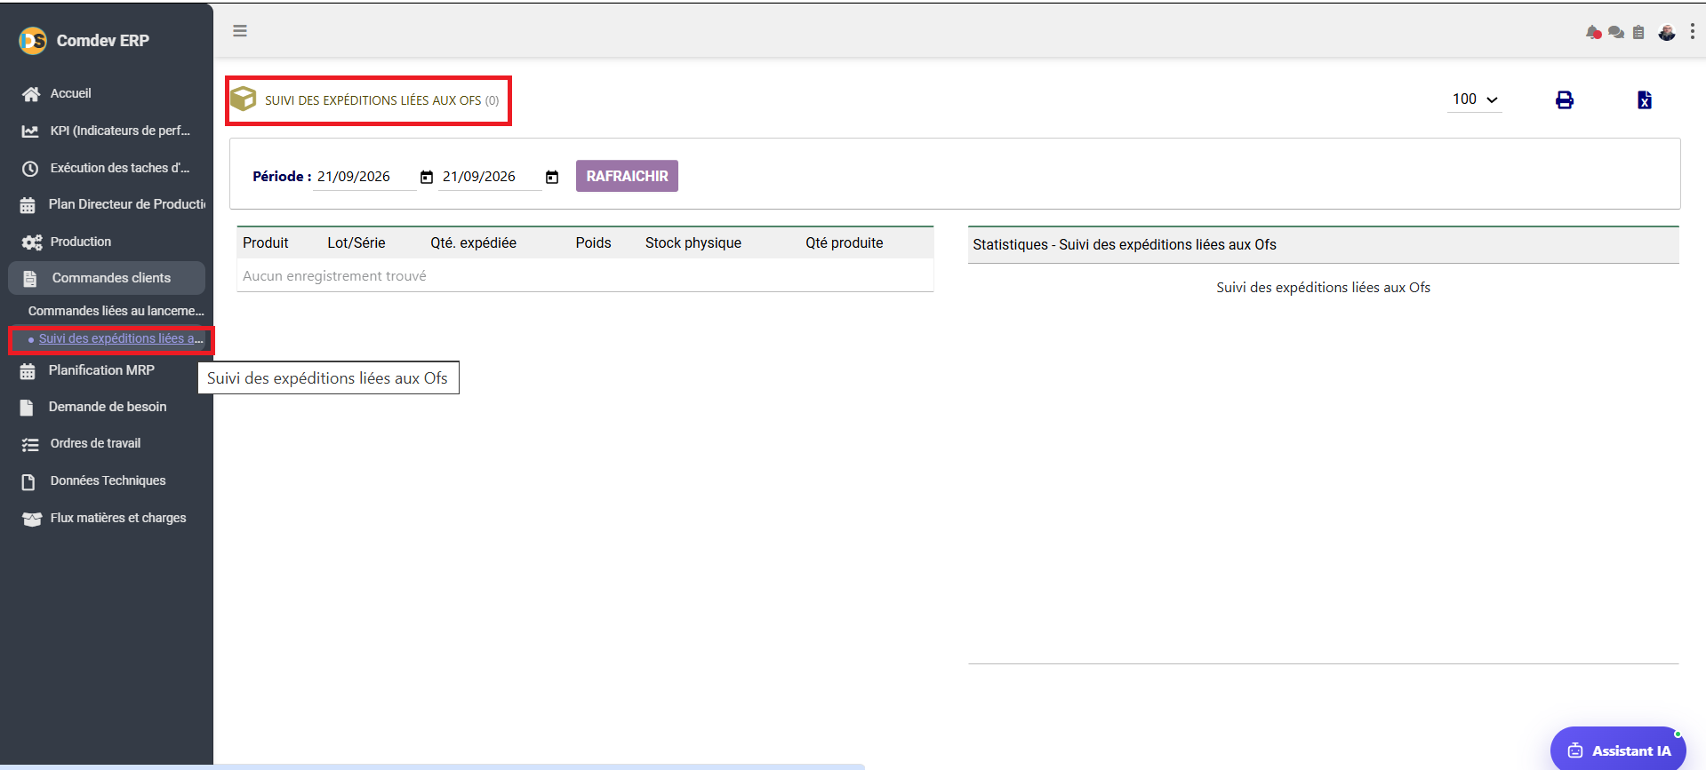Sort by Qté. expédiée column header

474,242
